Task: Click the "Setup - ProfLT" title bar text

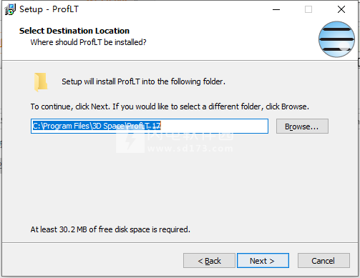Action: (x=49, y=9)
